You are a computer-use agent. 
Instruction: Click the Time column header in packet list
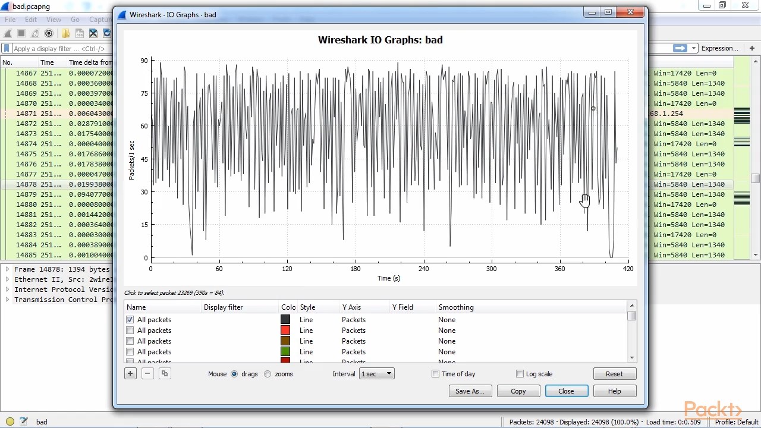pyautogui.click(x=47, y=62)
